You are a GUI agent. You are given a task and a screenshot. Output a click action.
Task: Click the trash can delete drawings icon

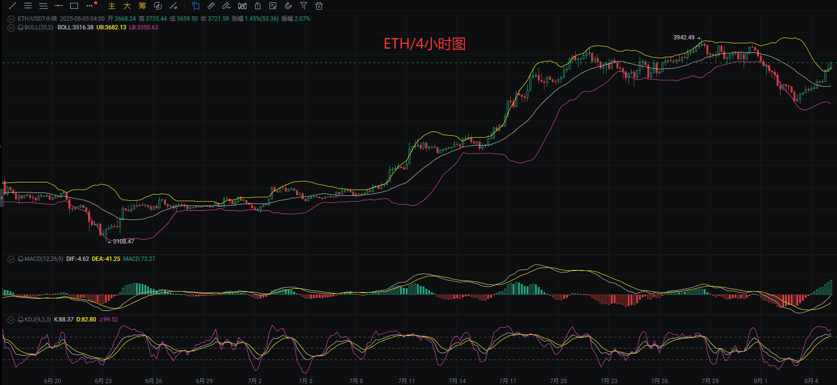coord(319,6)
